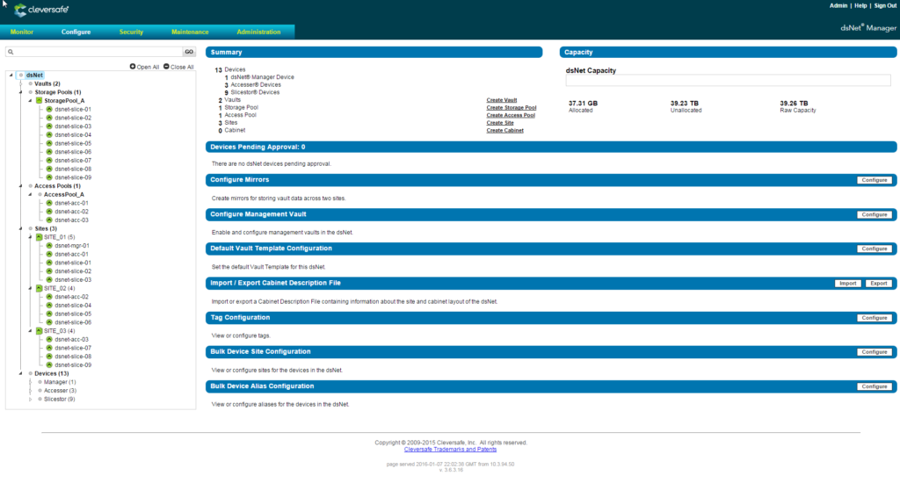Screen dimensions: 900x483
Task: Switch to the Configure tab
Action: pos(76,32)
